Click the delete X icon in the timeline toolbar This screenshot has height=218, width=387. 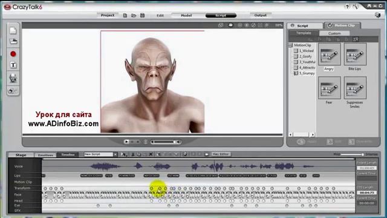151,154
